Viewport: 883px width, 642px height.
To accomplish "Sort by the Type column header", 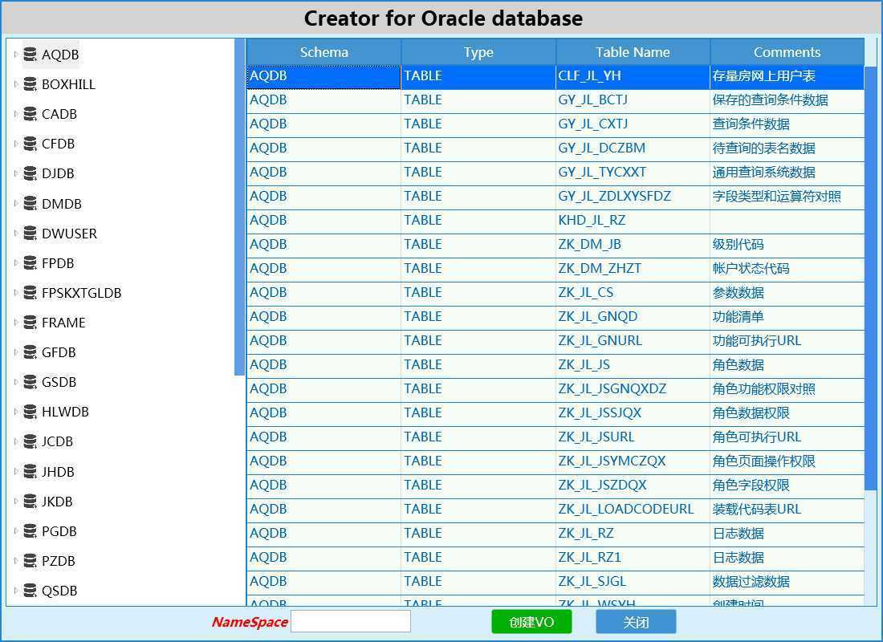I will 478,52.
